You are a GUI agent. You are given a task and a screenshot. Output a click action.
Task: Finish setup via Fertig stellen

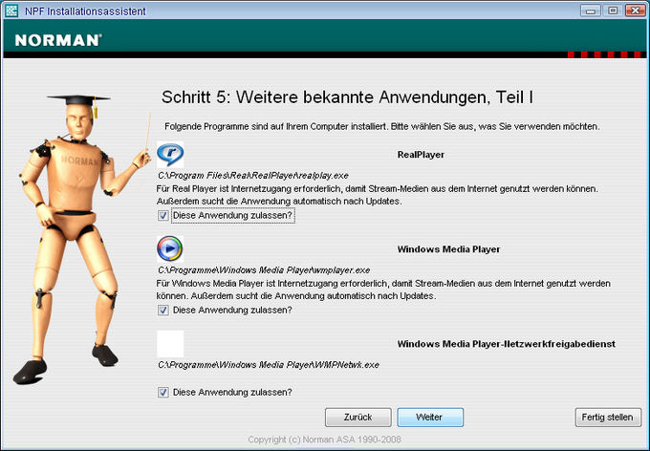[608, 418]
